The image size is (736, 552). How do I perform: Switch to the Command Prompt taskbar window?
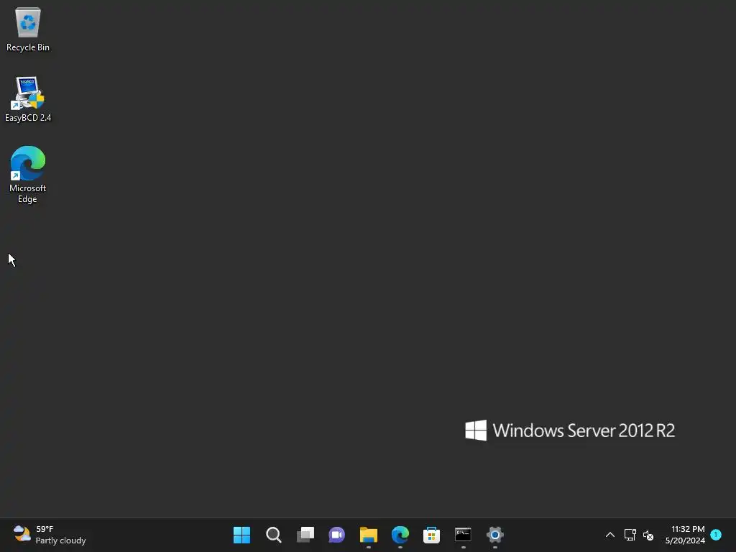coord(464,535)
